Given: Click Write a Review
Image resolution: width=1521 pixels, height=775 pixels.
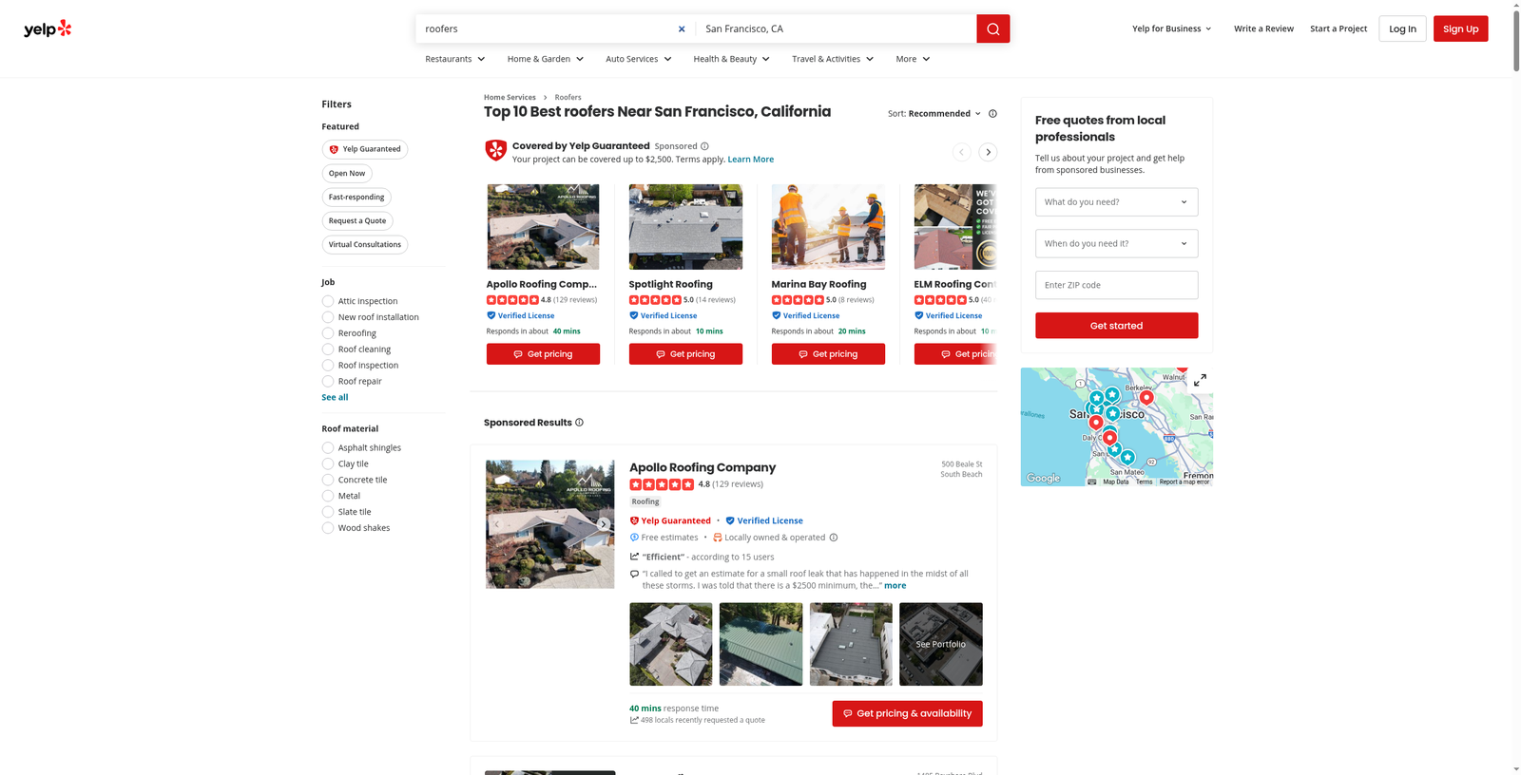Looking at the screenshot, I should 1263,28.
